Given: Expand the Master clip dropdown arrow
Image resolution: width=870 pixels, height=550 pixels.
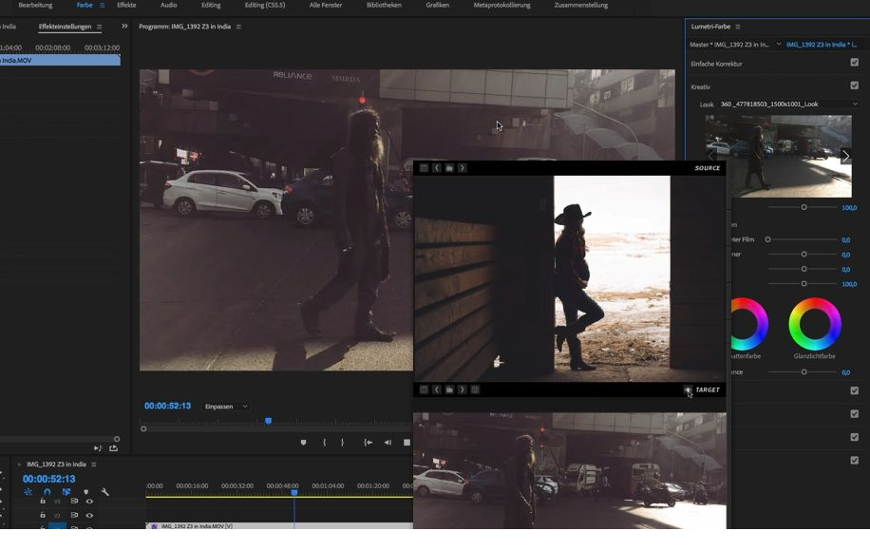Looking at the screenshot, I should click(779, 45).
